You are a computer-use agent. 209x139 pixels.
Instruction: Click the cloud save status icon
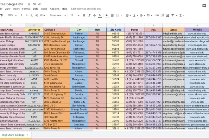coord(40,4)
